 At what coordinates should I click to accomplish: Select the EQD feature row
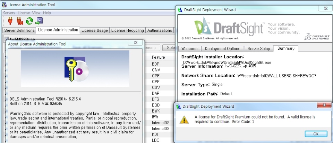[156, 105]
